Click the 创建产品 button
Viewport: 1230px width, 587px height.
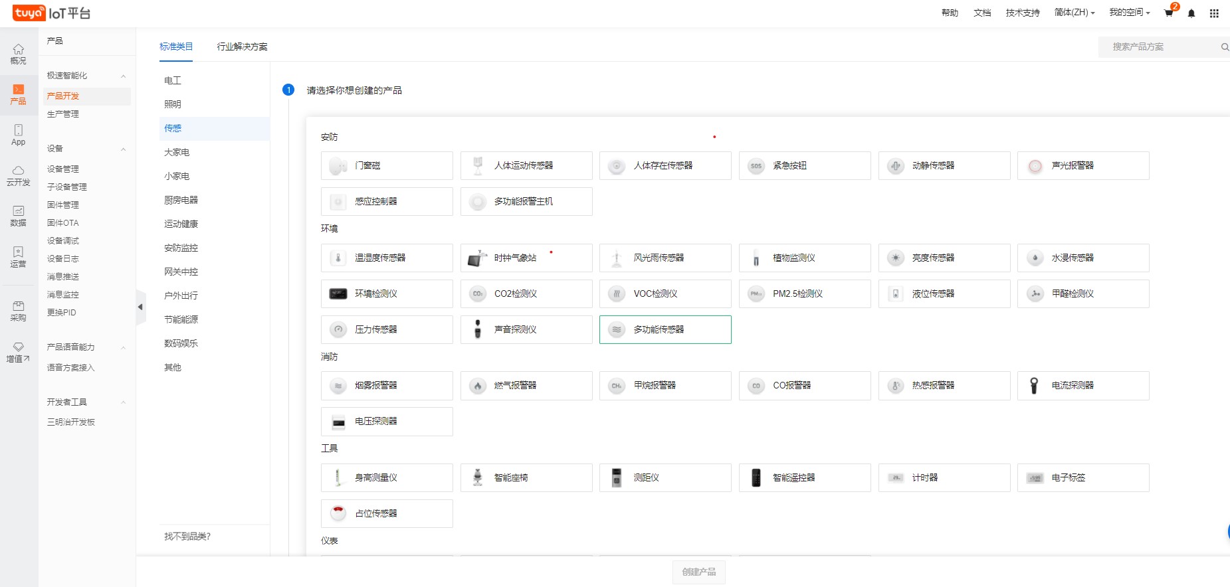coord(699,572)
